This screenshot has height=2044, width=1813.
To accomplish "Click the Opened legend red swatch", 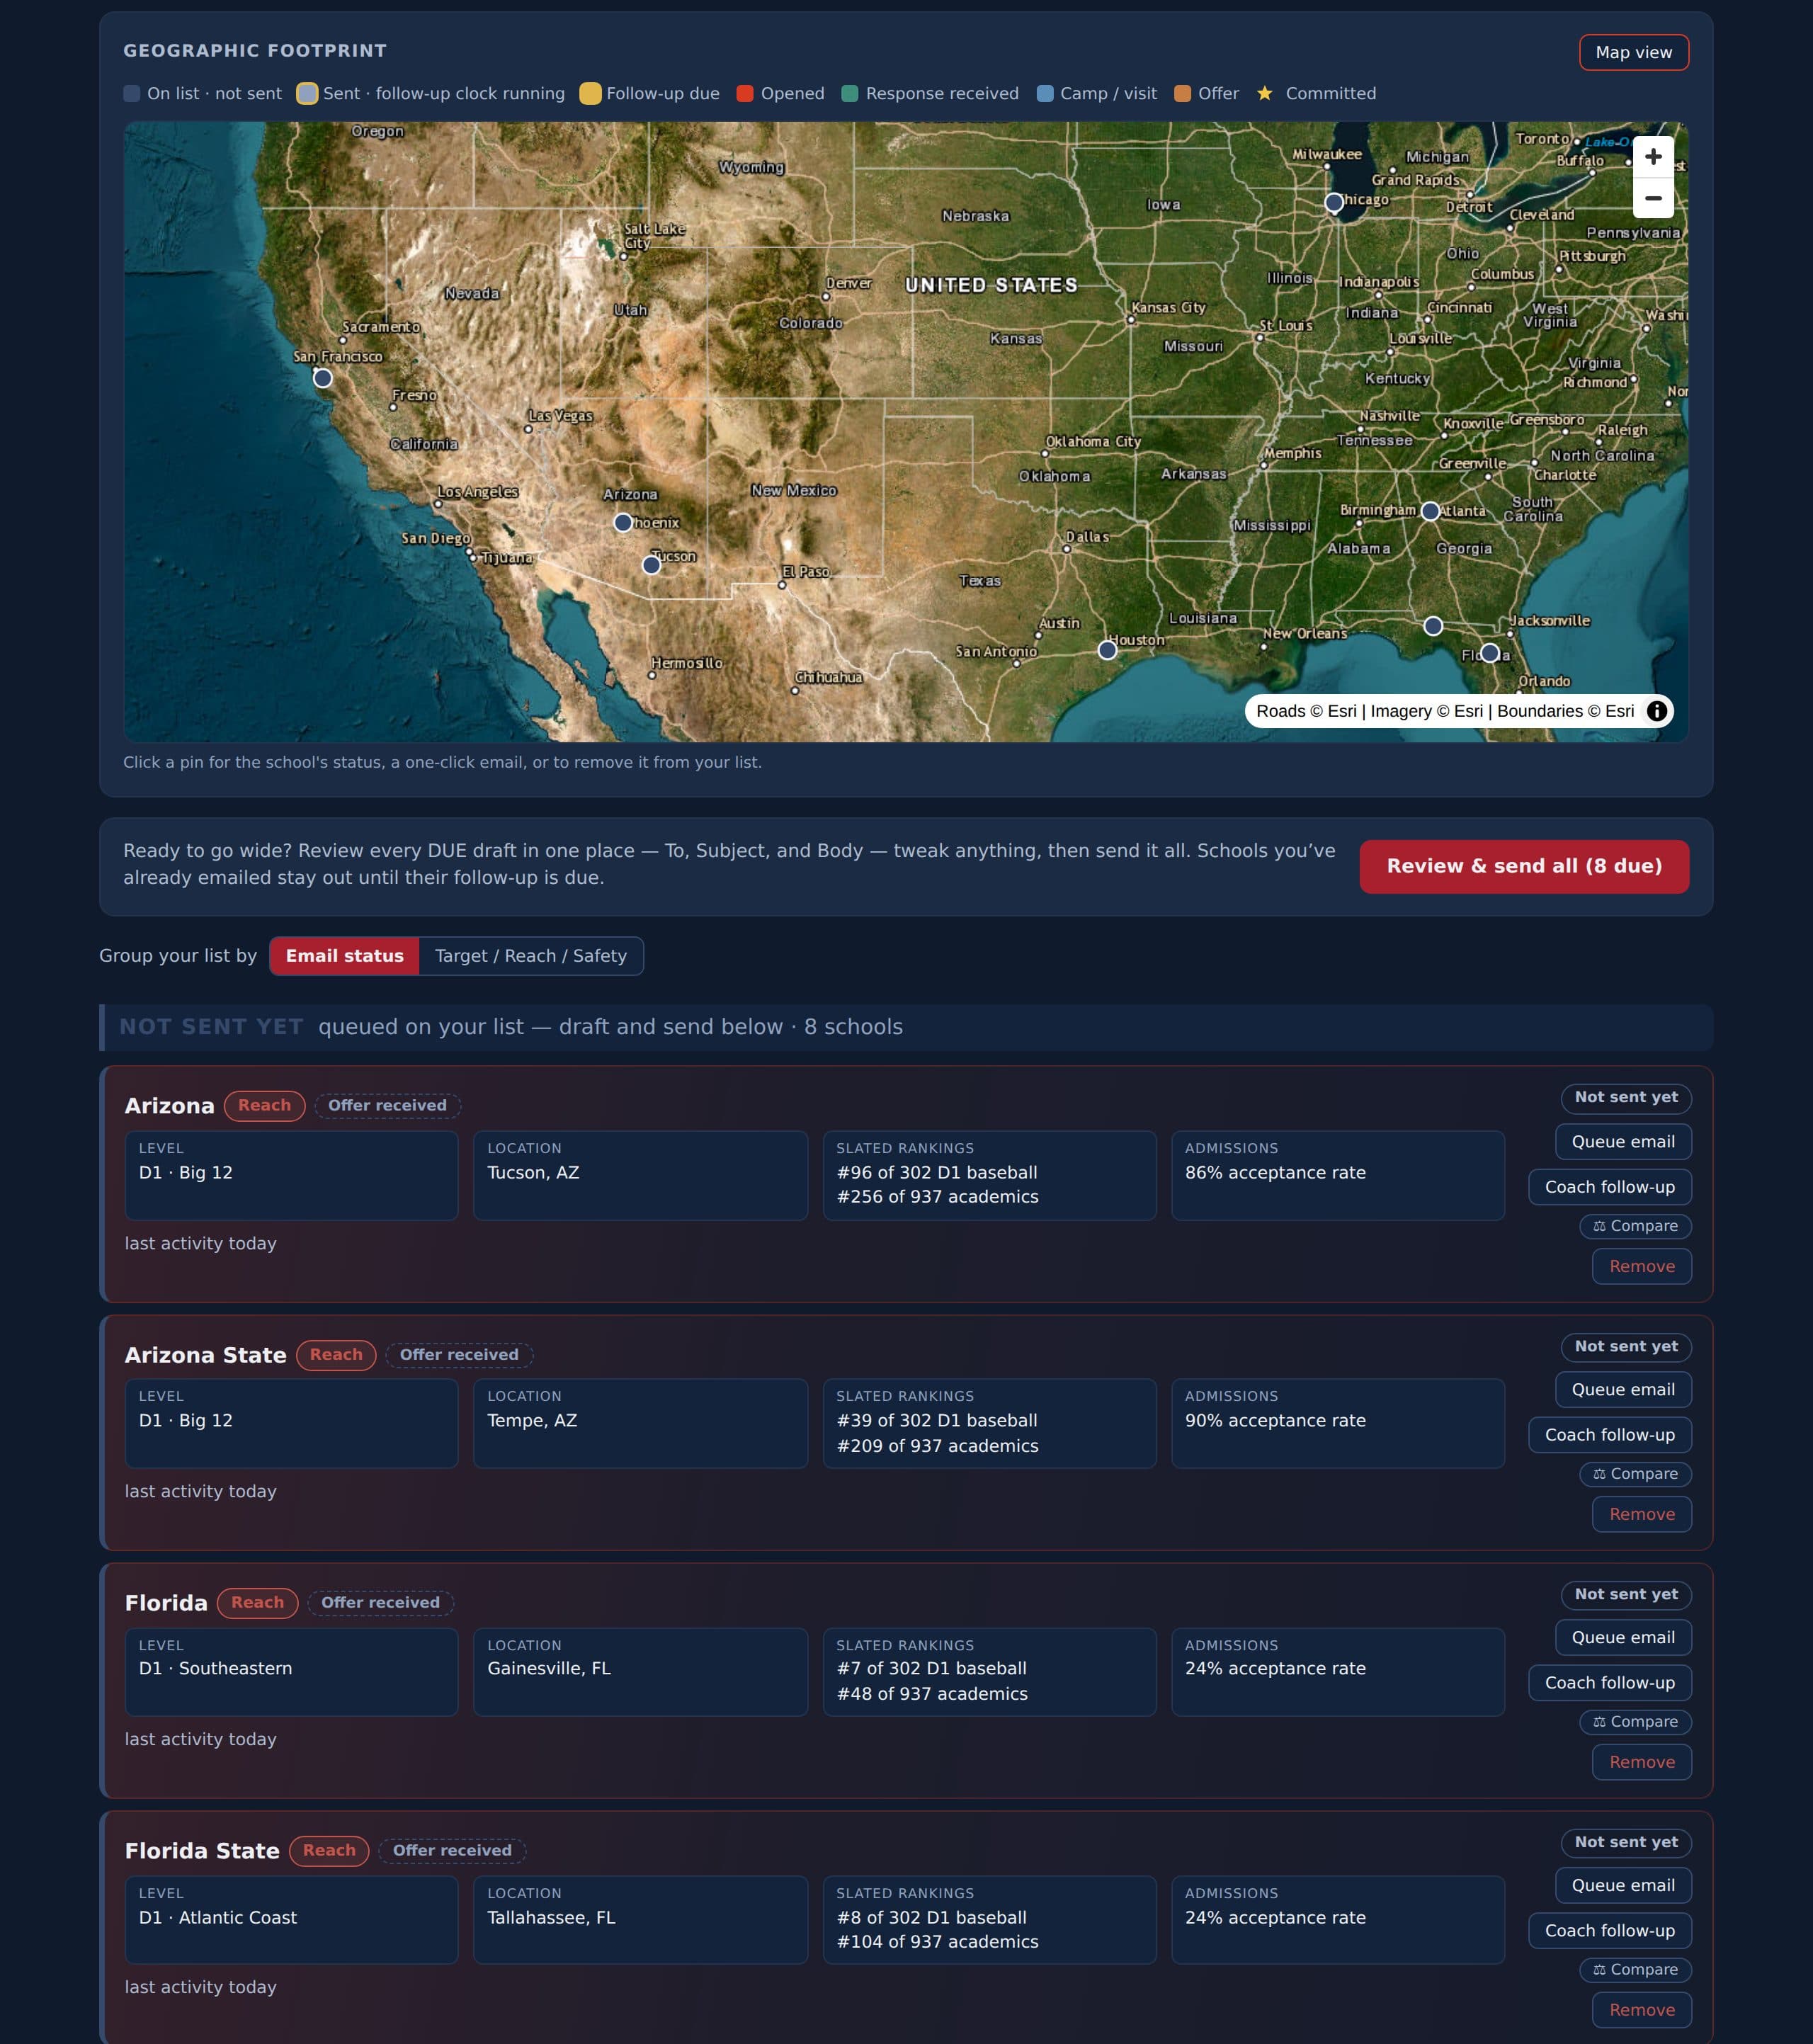I will click(744, 93).
